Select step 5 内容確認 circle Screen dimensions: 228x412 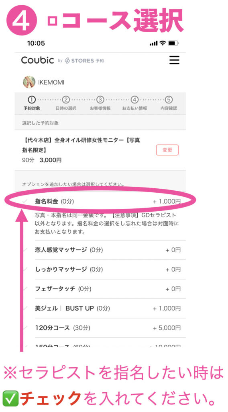click(x=169, y=100)
